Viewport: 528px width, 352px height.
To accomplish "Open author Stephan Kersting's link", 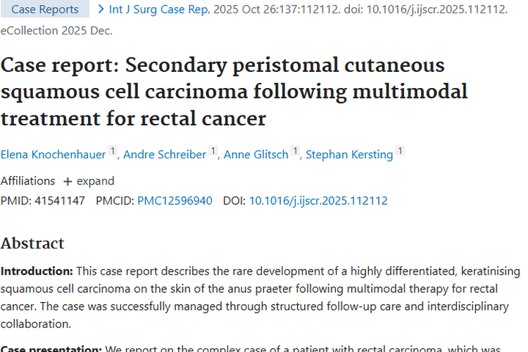I will (348, 154).
